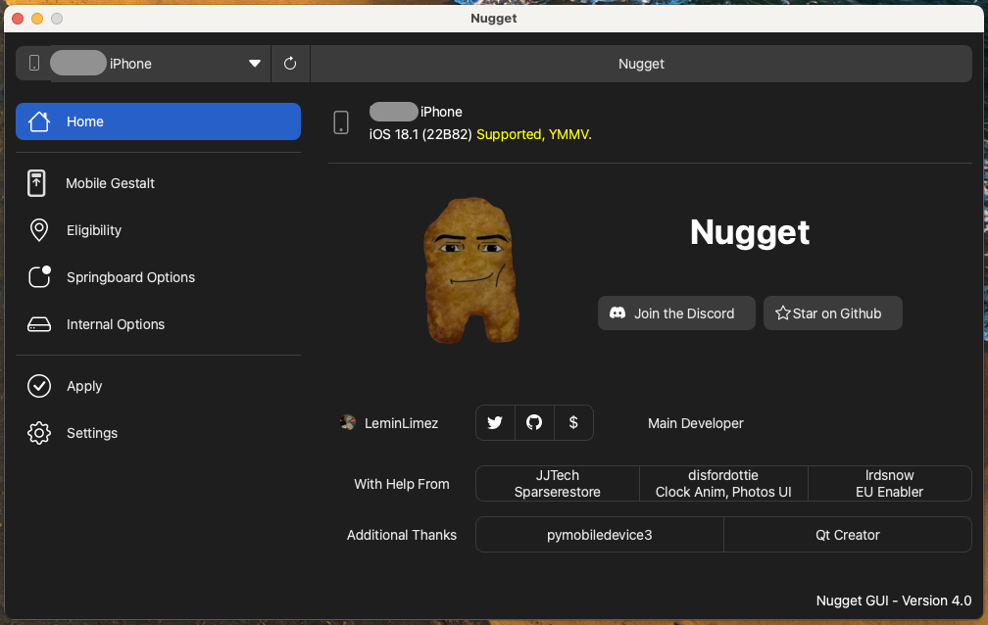Click the 'Additional Thanks' label
Viewport: 988px width, 625px height.
[x=402, y=535]
